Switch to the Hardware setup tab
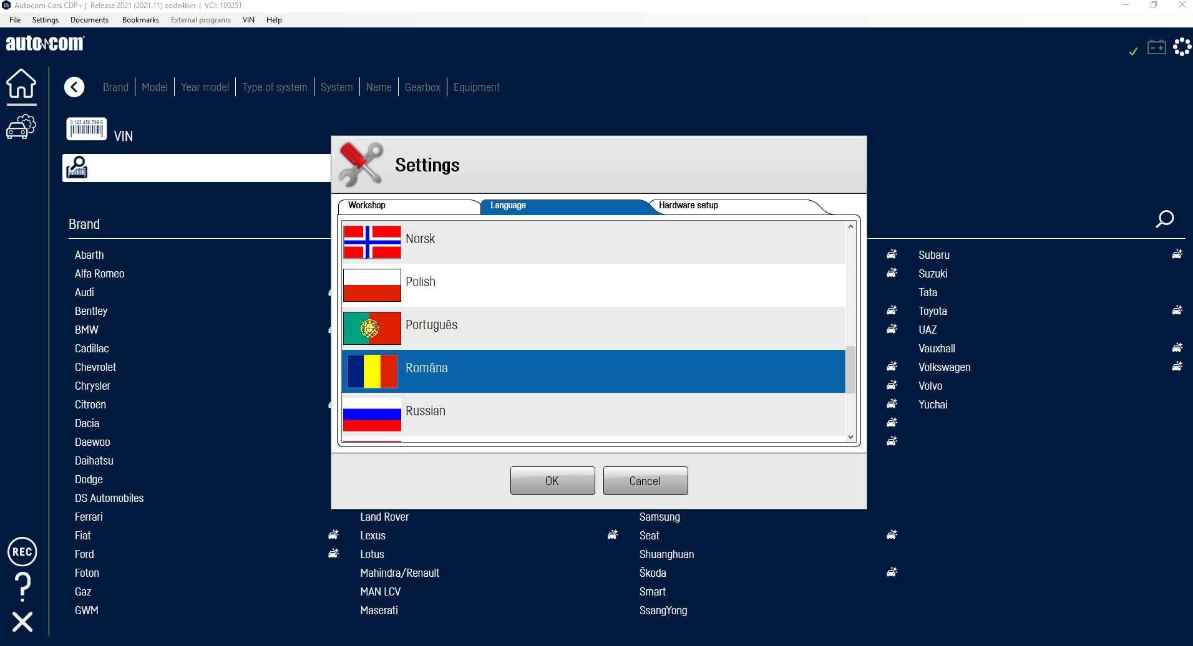Image resolution: width=1193 pixels, height=646 pixels. pos(736,206)
